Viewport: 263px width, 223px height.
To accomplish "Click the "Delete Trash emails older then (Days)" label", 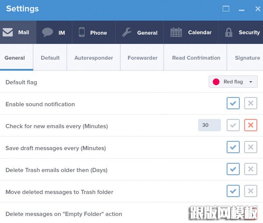I will pos(57,170).
